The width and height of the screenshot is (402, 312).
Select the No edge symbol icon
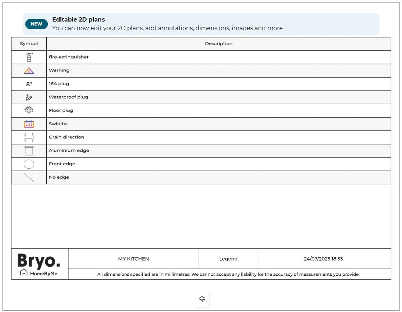[x=29, y=178]
